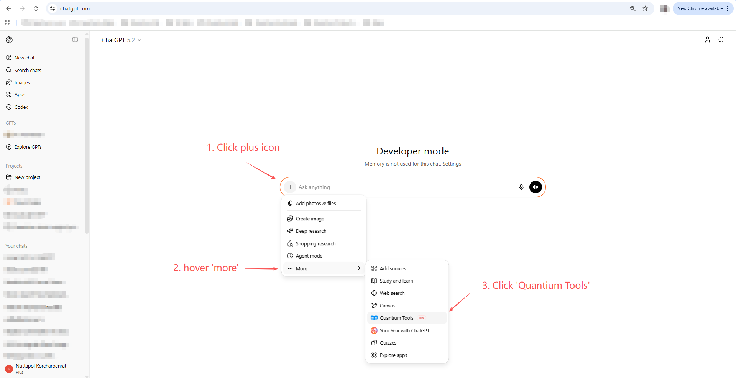Click the zoom magnifier icon in the address bar
Viewport: 736px width, 378px height.
click(632, 8)
